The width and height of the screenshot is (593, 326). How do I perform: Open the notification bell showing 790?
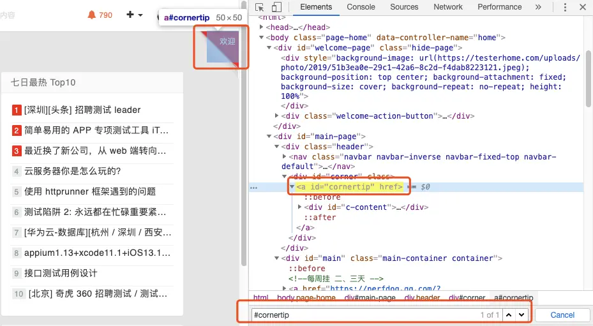pyautogui.click(x=100, y=15)
